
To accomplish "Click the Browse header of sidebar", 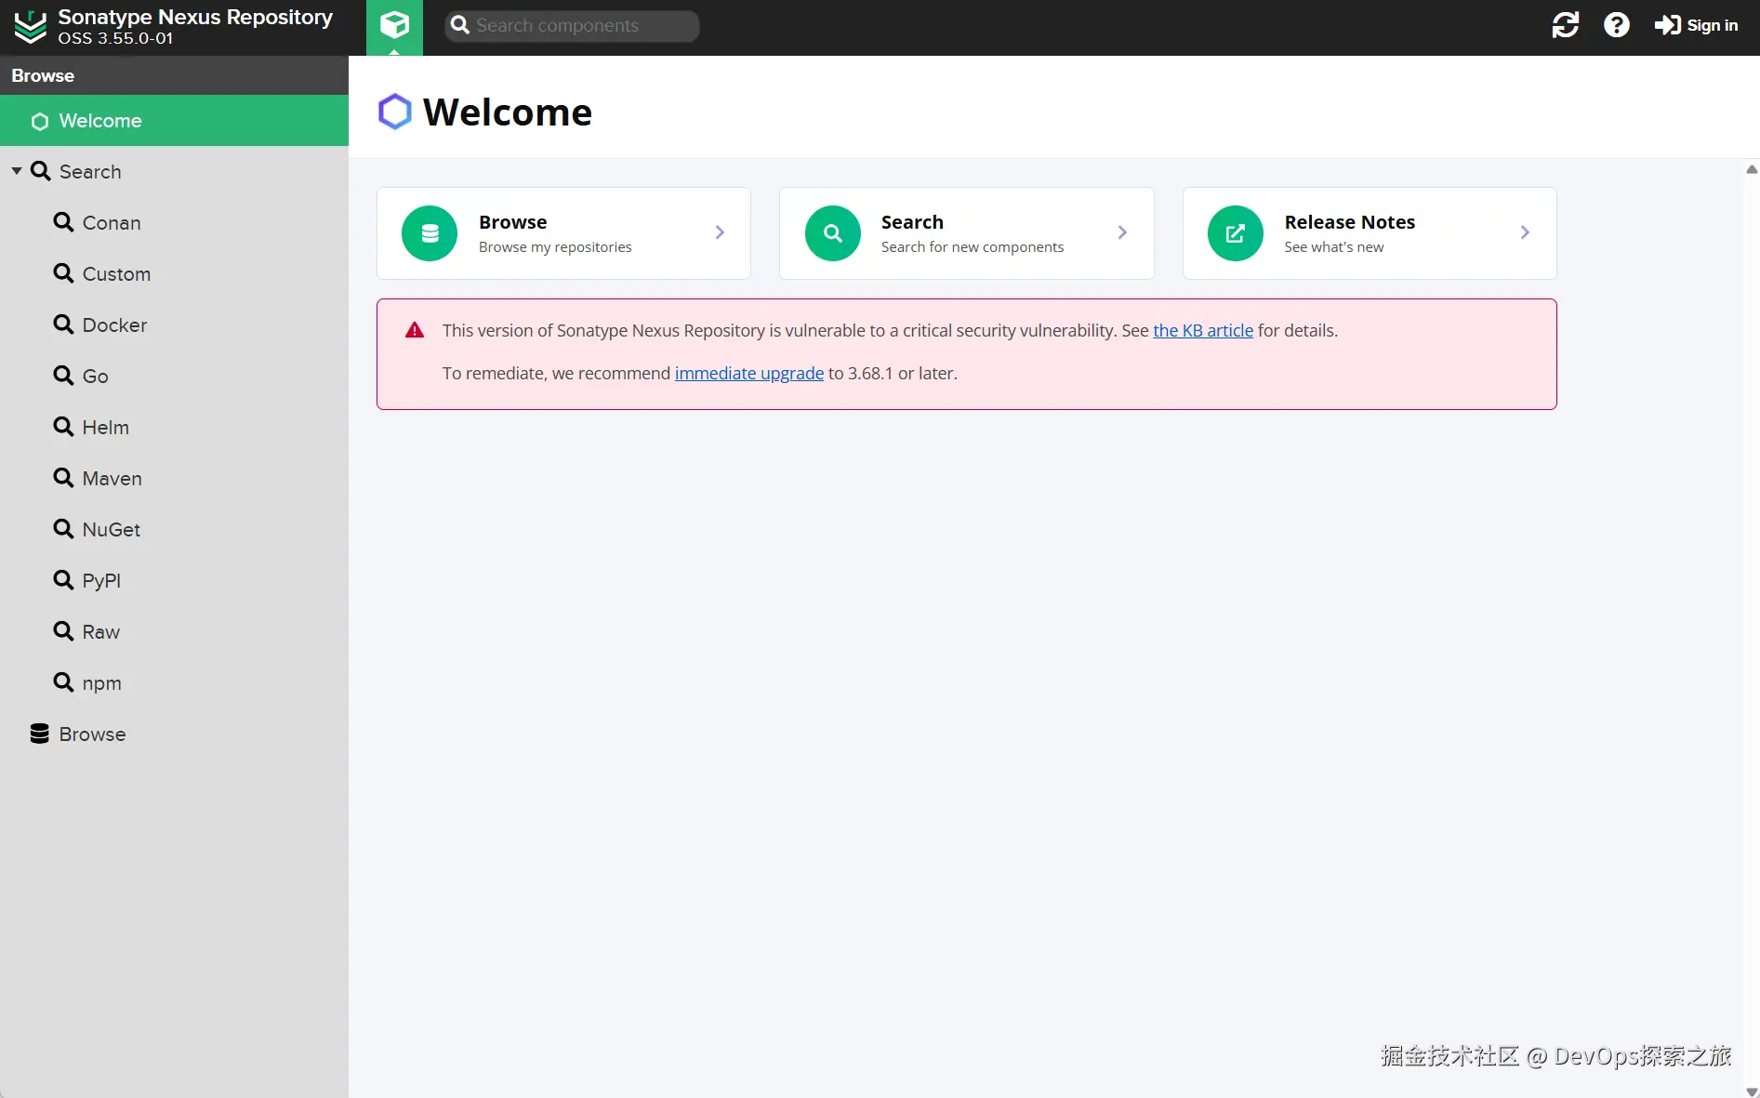I will point(174,75).
